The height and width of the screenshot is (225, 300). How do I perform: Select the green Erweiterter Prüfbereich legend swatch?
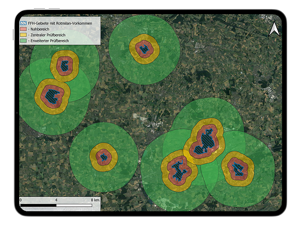click(x=23, y=41)
